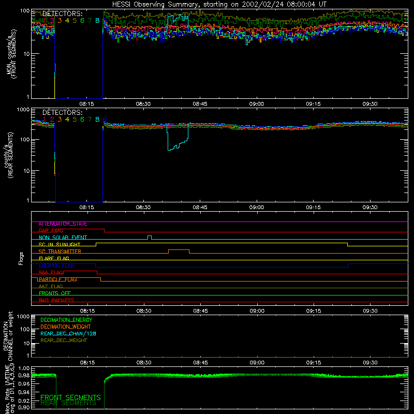Click the Flags vertical axis title
Viewport: 414px width, 414px height.
point(21,258)
